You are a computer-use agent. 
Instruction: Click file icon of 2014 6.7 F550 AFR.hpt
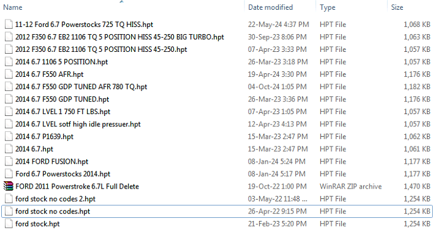[x=8, y=74]
